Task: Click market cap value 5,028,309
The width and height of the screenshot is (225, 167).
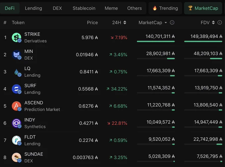Action: tap(161, 156)
